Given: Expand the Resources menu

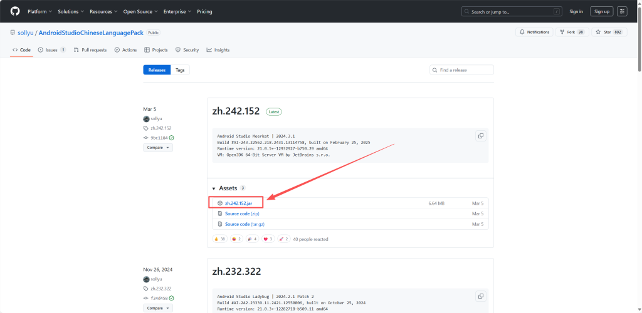Looking at the screenshot, I should (103, 11).
